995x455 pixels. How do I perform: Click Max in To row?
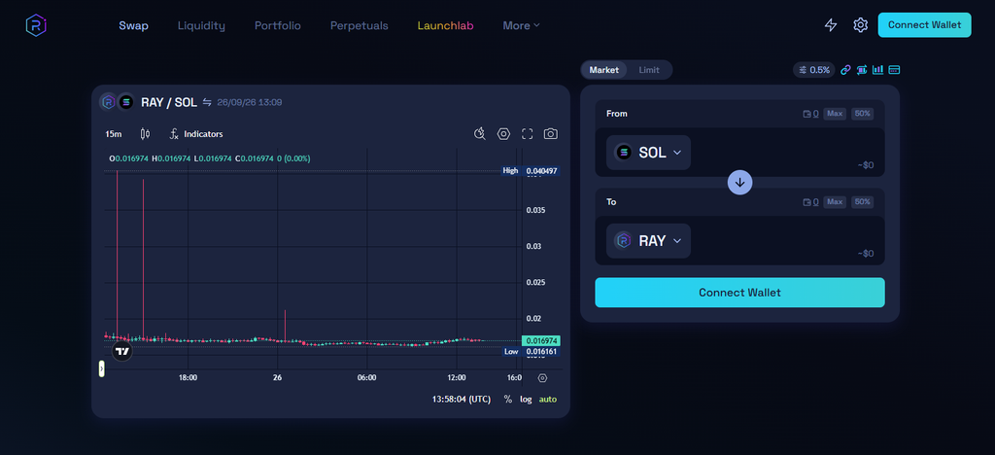(835, 202)
